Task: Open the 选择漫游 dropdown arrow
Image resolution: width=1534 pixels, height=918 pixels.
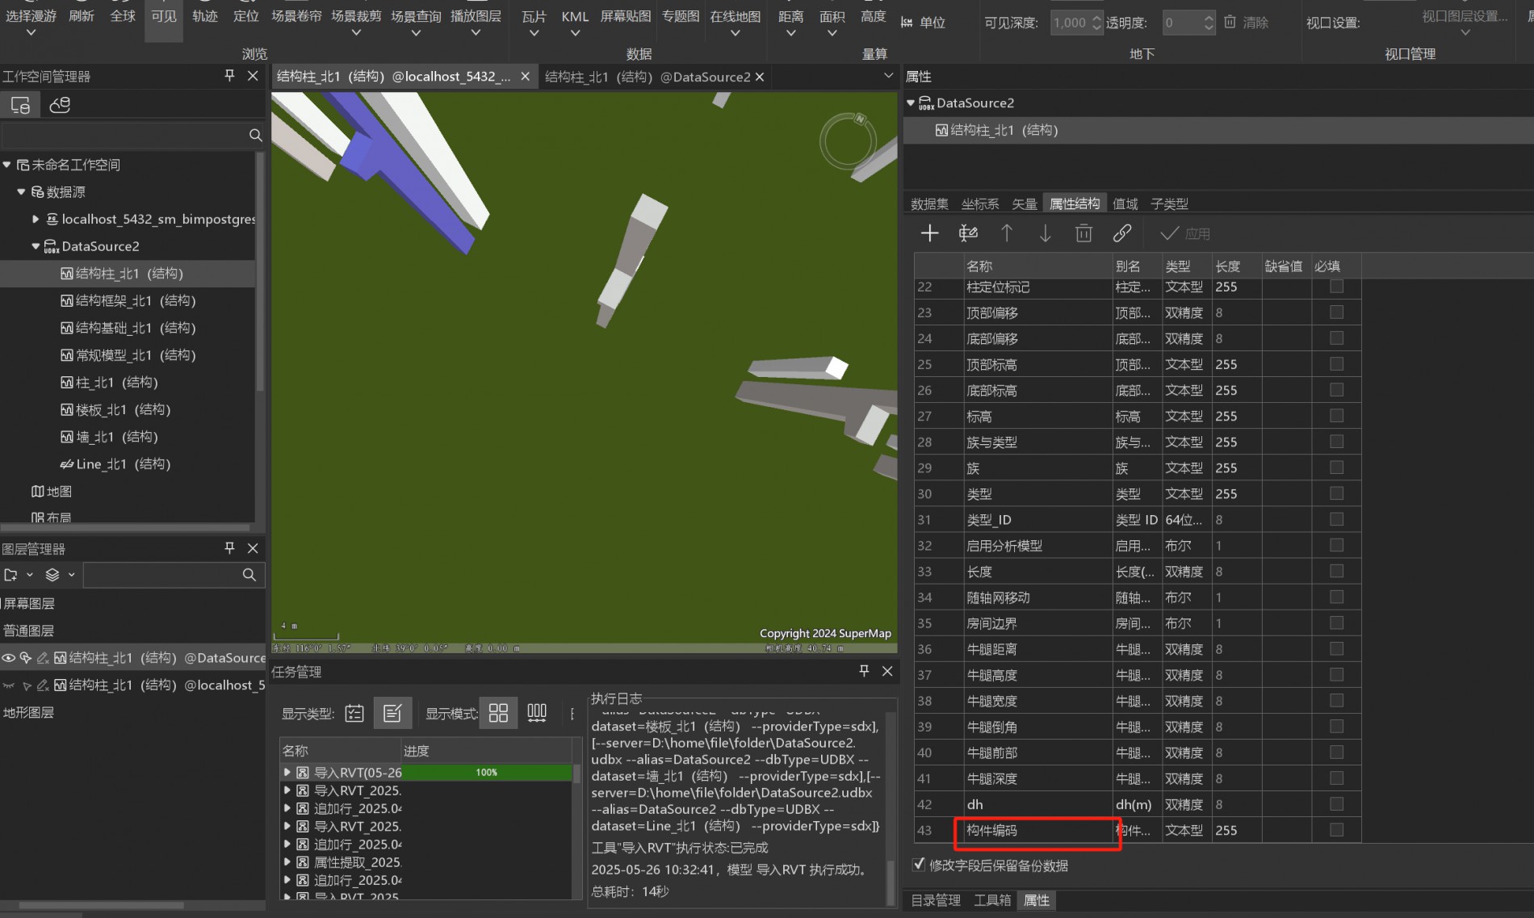Action: pos(31,33)
